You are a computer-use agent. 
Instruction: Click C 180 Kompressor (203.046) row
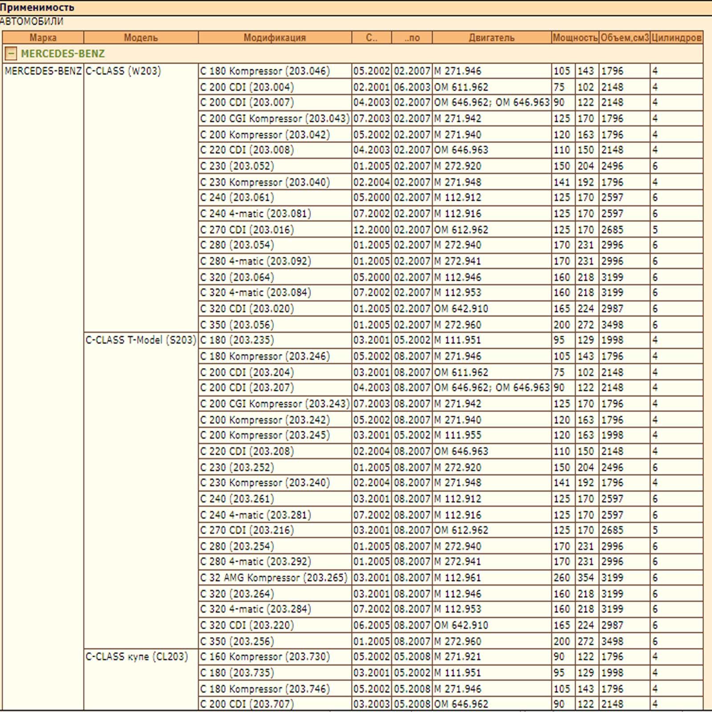pos(265,71)
